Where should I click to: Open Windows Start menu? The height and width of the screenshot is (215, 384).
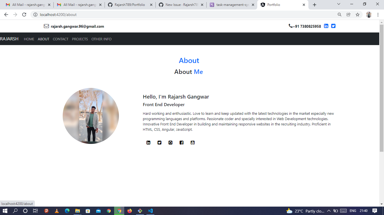pyautogui.click(x=5, y=211)
